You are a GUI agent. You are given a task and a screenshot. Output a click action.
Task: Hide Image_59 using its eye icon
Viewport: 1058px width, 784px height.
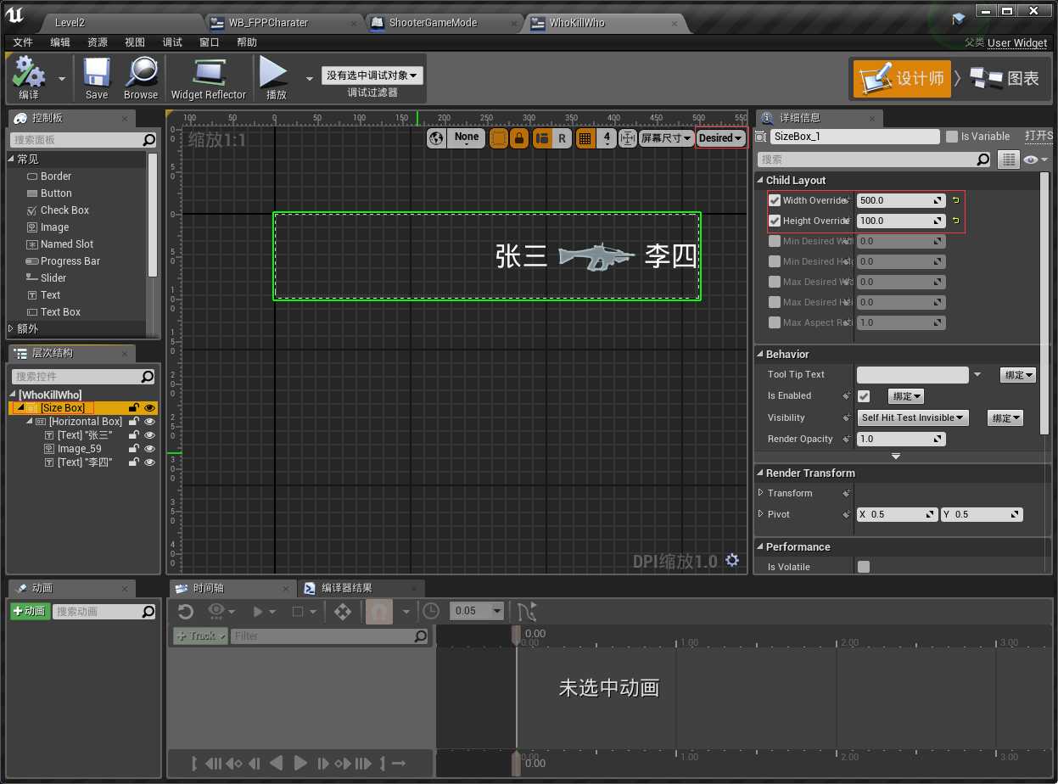tap(149, 449)
